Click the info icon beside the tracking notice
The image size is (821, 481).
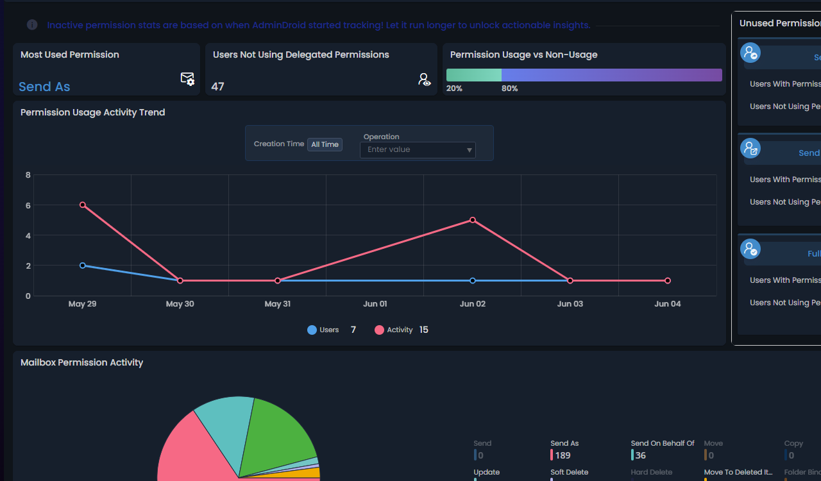pyautogui.click(x=32, y=25)
